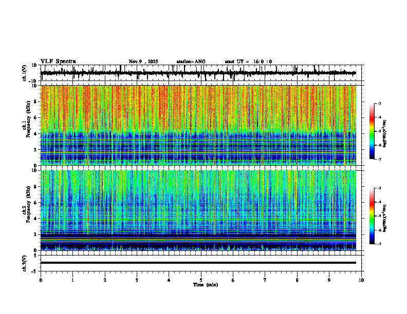Click the "-7" tick on ch.2 colorbar
This screenshot has height=314, width=407.
(x=379, y=244)
